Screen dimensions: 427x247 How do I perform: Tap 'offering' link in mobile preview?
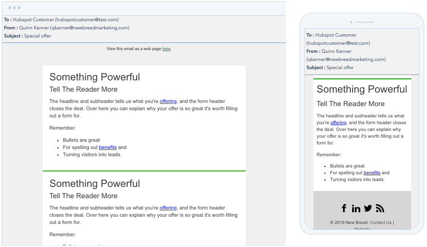[x=338, y=123]
